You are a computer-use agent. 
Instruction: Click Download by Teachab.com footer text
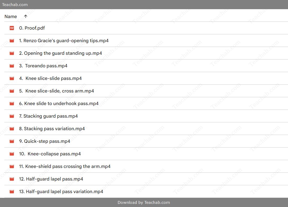click(x=144, y=202)
